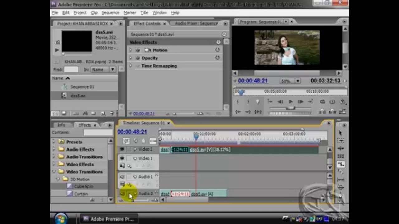Open the Sequence menu
The width and height of the screenshot is (399, 224).
(x=110, y=12)
